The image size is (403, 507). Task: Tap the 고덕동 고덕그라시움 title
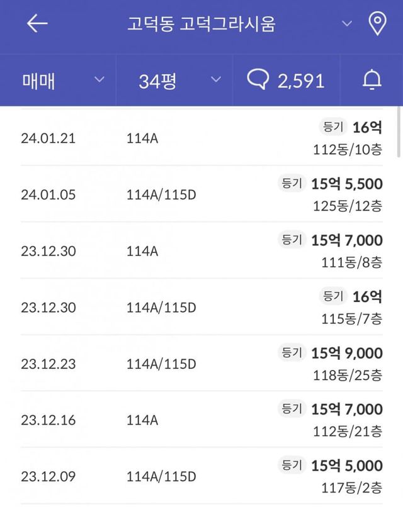[x=201, y=25]
